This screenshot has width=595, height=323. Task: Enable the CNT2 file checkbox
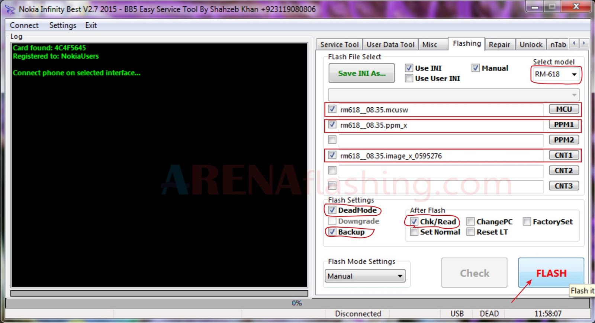(x=332, y=170)
